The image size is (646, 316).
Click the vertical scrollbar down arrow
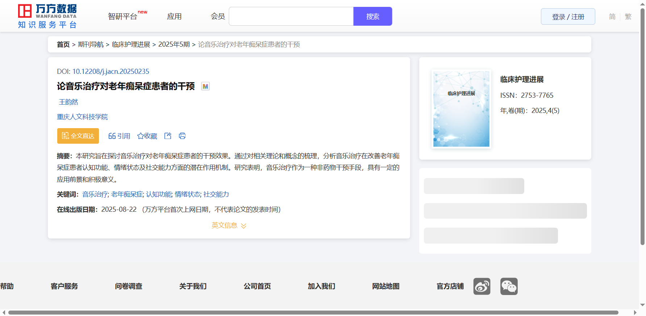point(642,305)
